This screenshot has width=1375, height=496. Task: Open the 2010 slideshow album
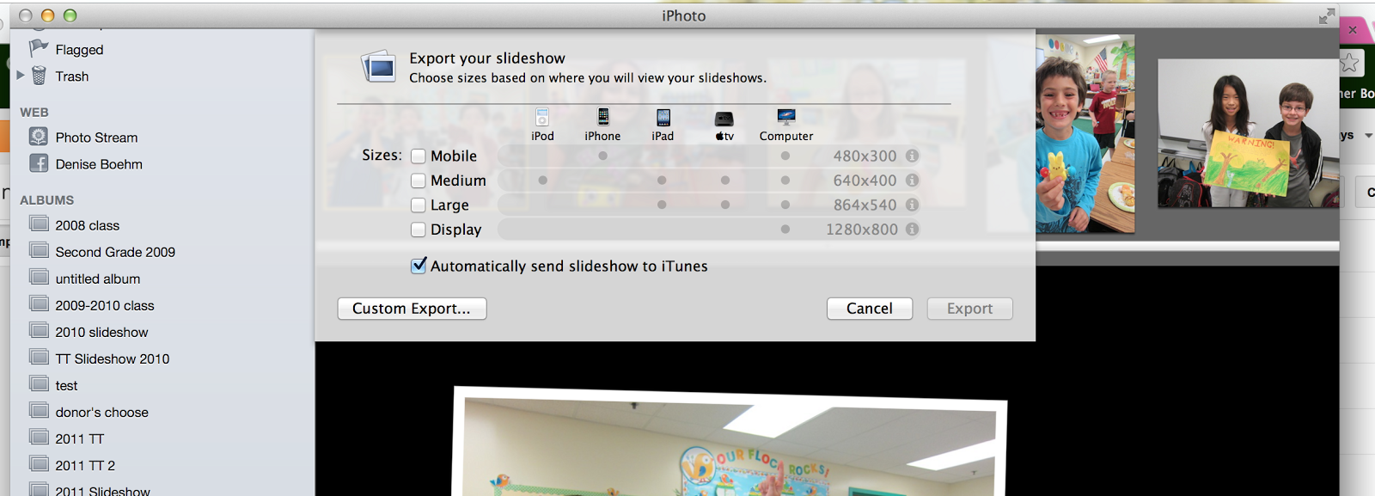101,332
